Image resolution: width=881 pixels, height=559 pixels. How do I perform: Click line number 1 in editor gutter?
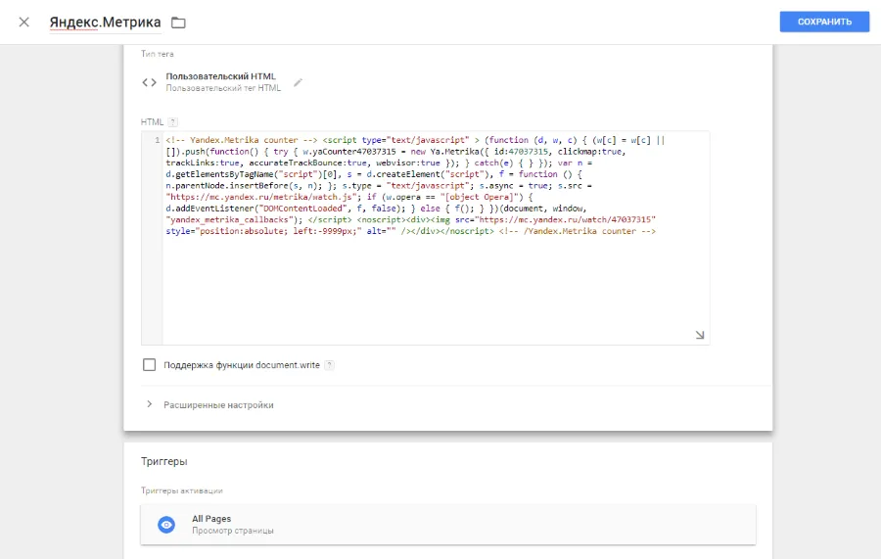tap(156, 140)
